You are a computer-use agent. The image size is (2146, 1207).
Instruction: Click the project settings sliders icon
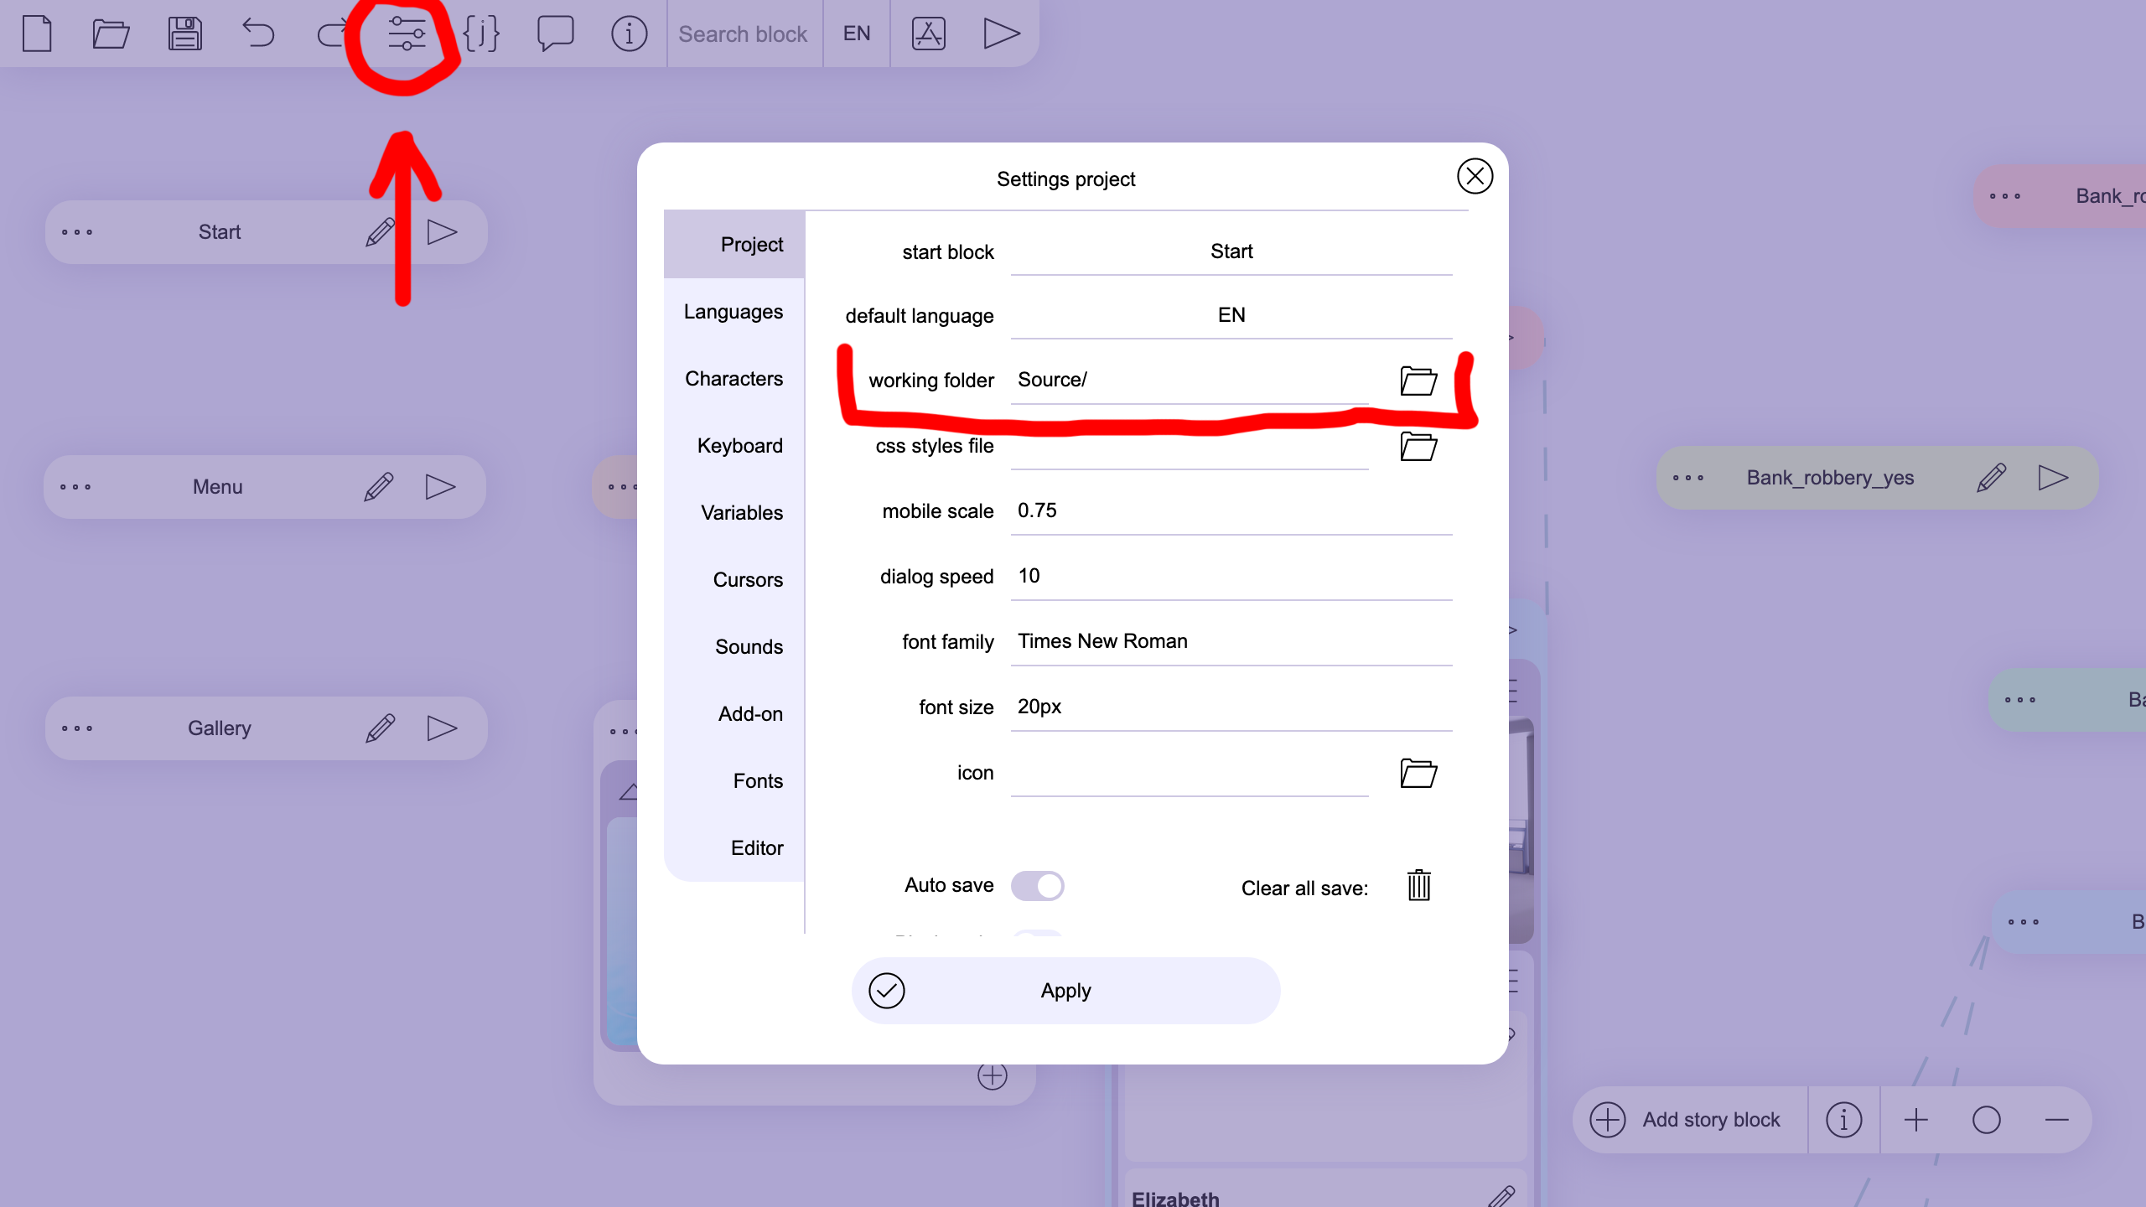pyautogui.click(x=406, y=33)
